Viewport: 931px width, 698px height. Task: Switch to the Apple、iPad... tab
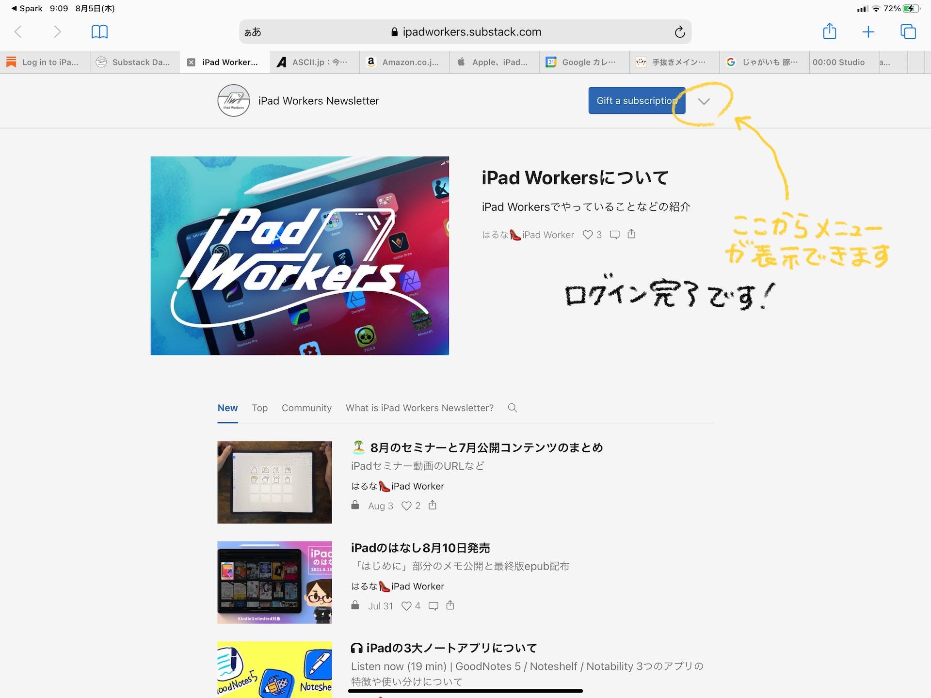click(x=495, y=62)
